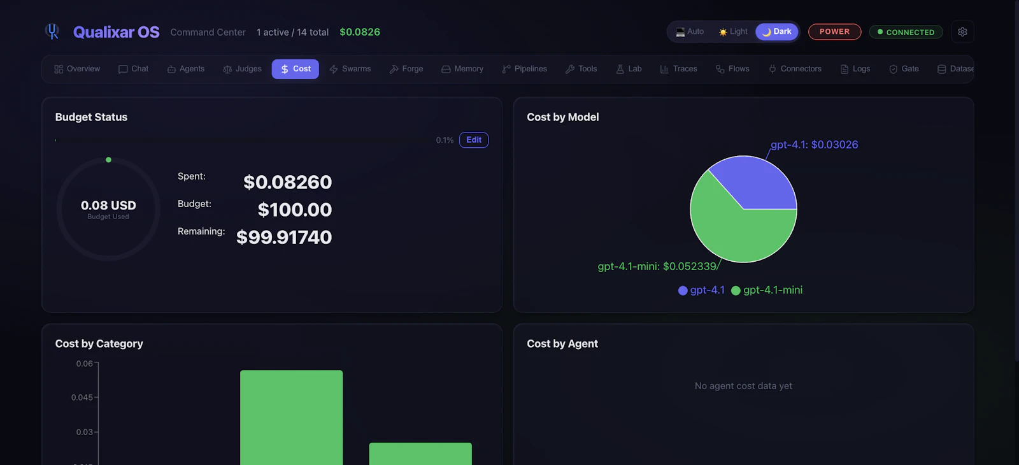Click the shorter Cost by Category bar
The image size is (1019, 465).
[x=420, y=454]
